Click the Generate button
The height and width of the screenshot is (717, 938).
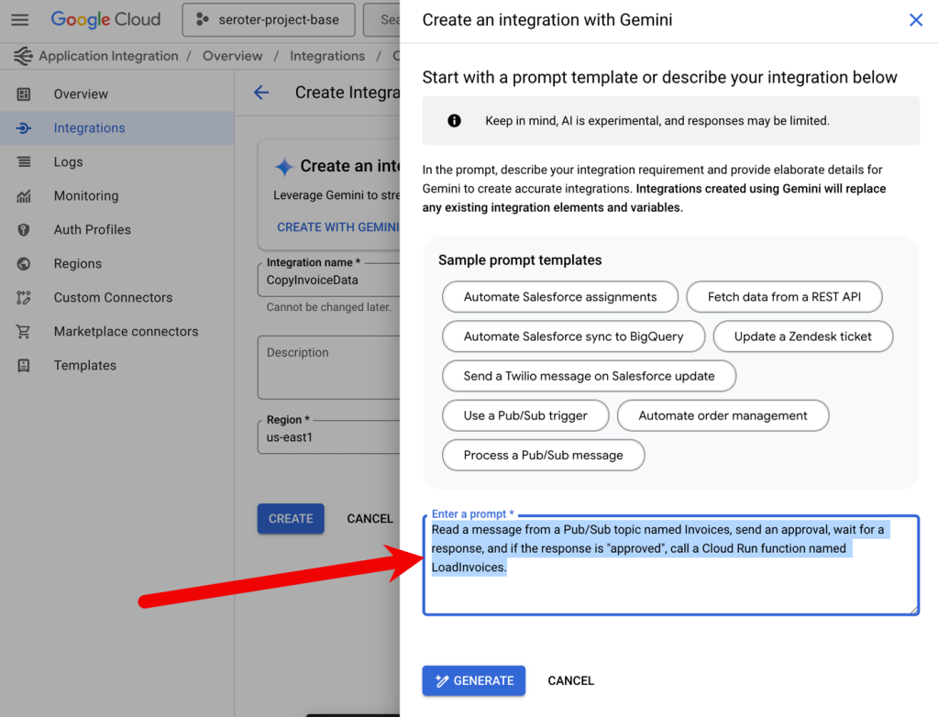coord(473,680)
